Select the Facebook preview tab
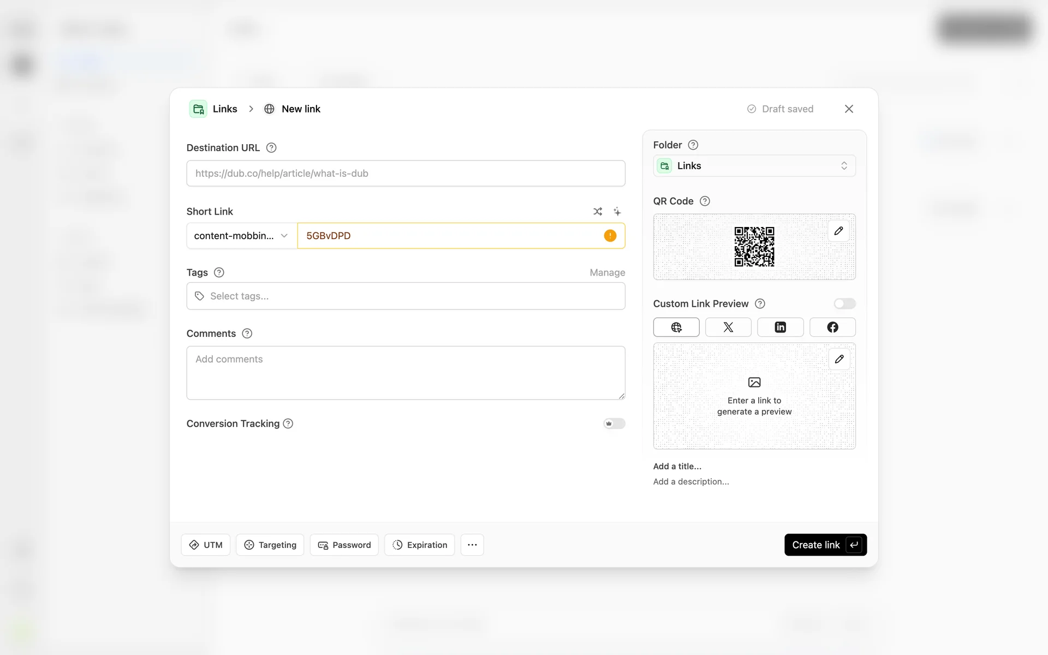 (832, 327)
